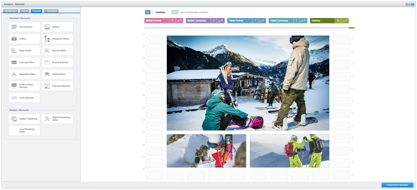This screenshot has width=417, height=190.
Task: Click the Weitere Elemente group heading
Action: 19,110
